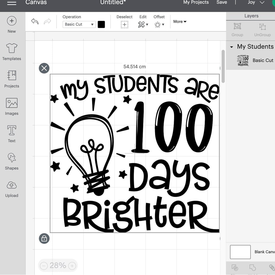Collapse the My Students layer group
The image size is (275, 275).
[231, 46]
